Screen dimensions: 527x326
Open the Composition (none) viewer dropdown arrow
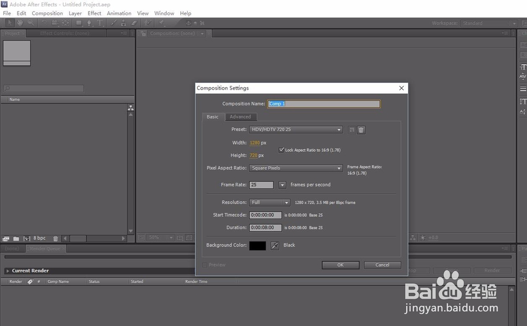click(202, 34)
